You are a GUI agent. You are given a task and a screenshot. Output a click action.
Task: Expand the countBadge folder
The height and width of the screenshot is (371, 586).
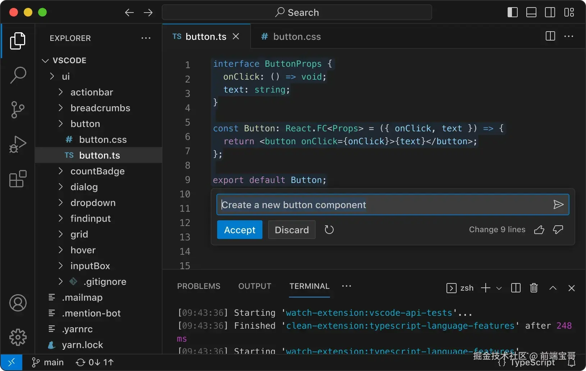click(61, 172)
